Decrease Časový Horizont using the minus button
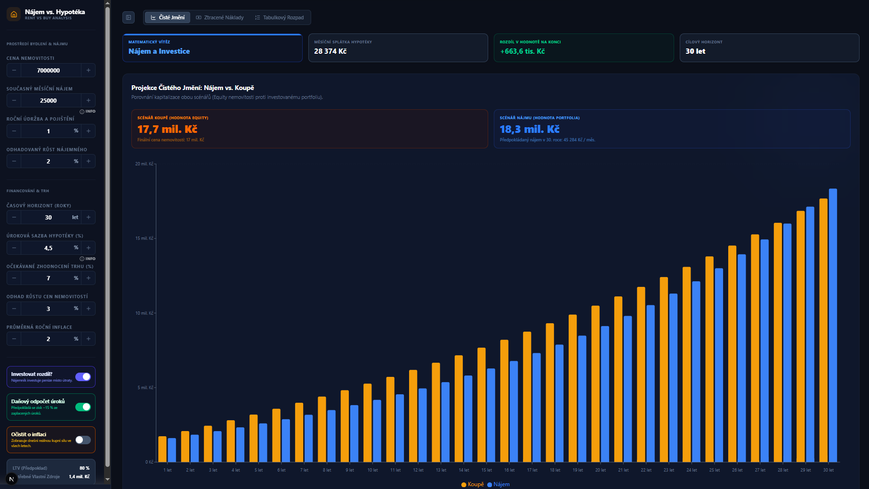 14,217
